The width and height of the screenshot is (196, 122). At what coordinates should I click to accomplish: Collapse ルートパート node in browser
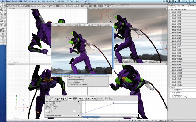(x=168, y=8)
